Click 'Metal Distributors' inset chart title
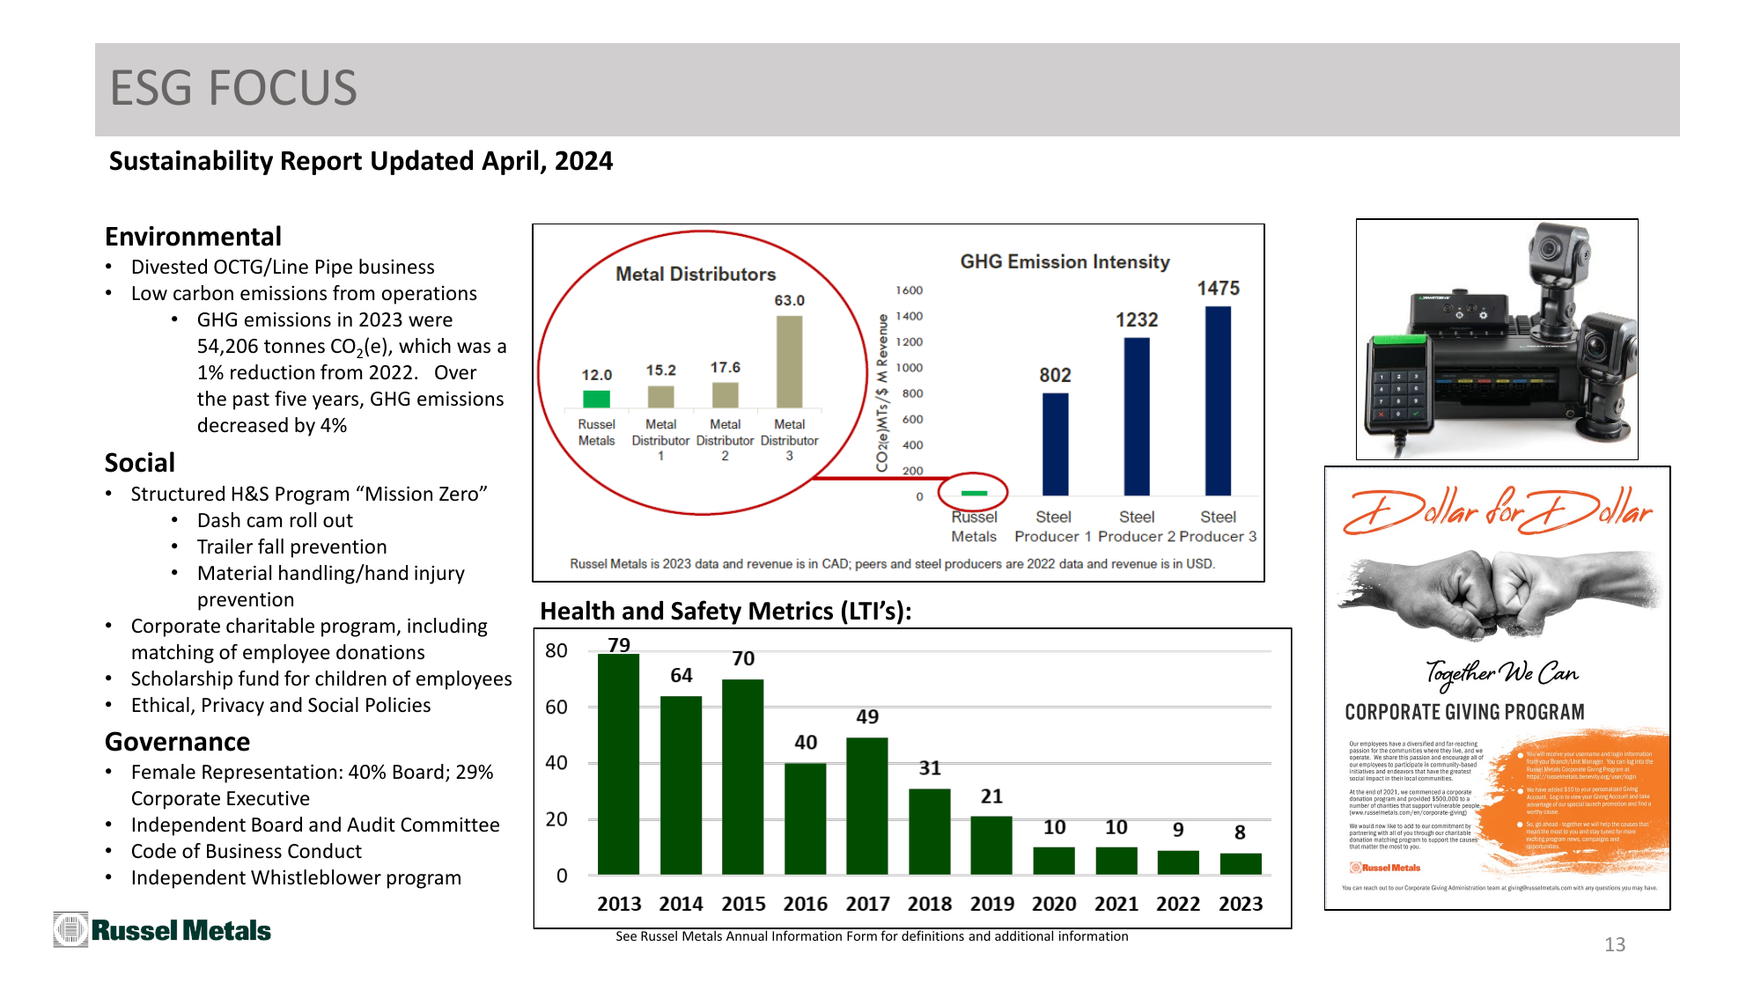The image size is (1761, 990). (696, 275)
